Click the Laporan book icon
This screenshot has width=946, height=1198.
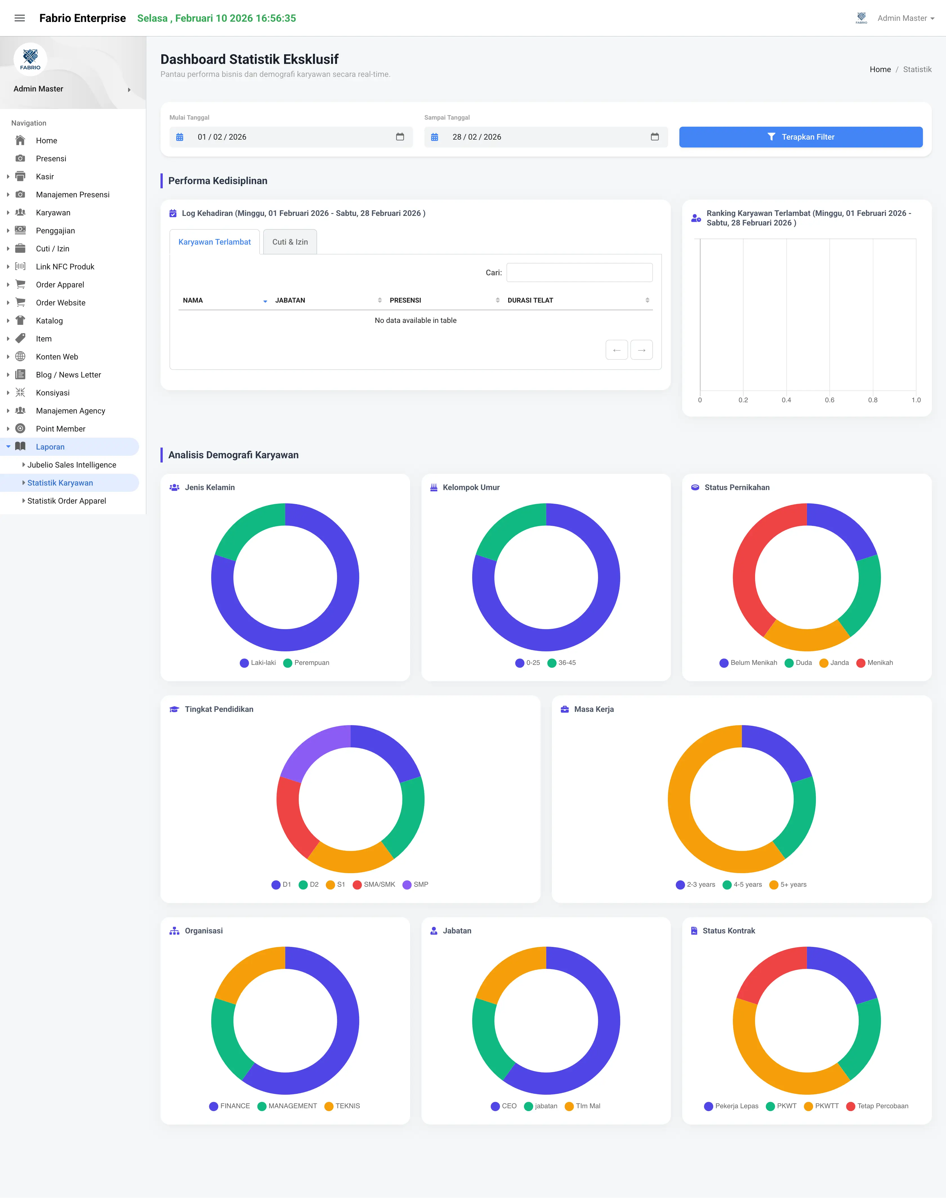coord(21,446)
